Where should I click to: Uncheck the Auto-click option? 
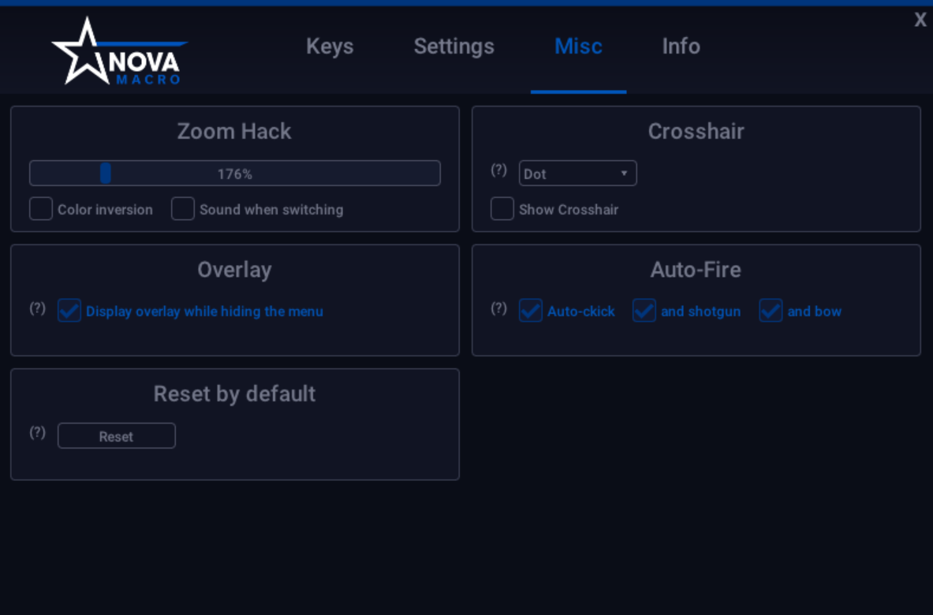point(530,310)
